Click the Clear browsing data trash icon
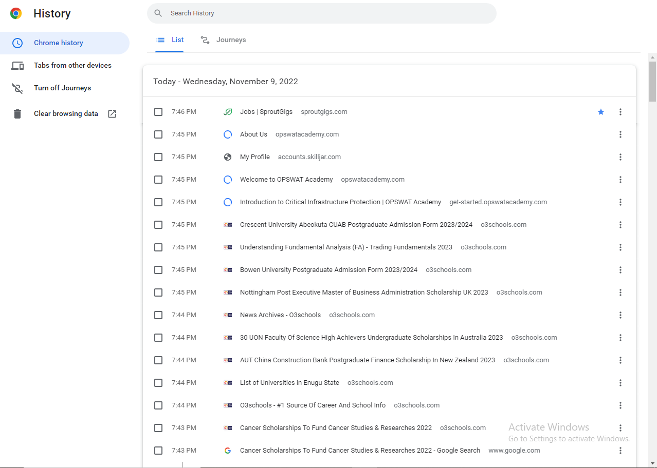657x468 pixels. tap(17, 114)
